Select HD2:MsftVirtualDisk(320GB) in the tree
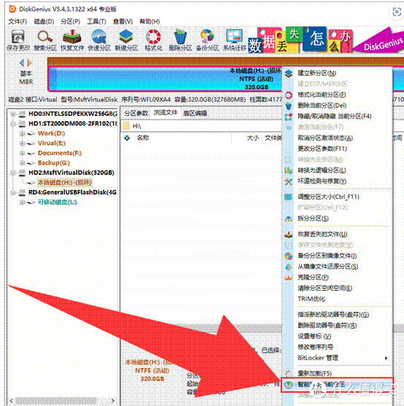Image resolution: width=404 pixels, height=406 pixels. tap(71, 173)
